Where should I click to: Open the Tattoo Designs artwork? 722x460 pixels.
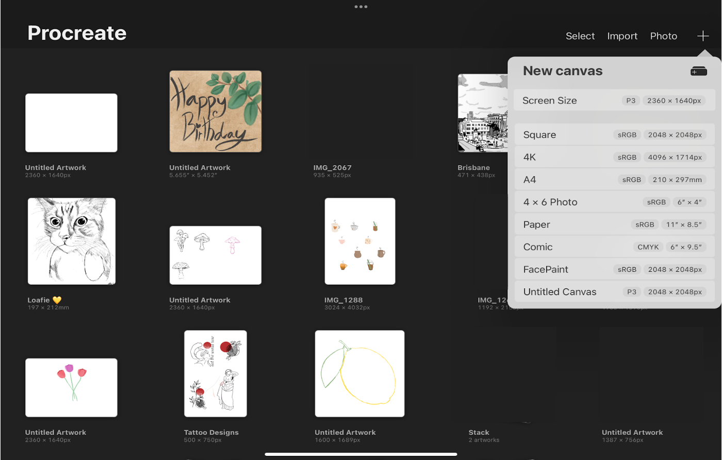coord(215,373)
